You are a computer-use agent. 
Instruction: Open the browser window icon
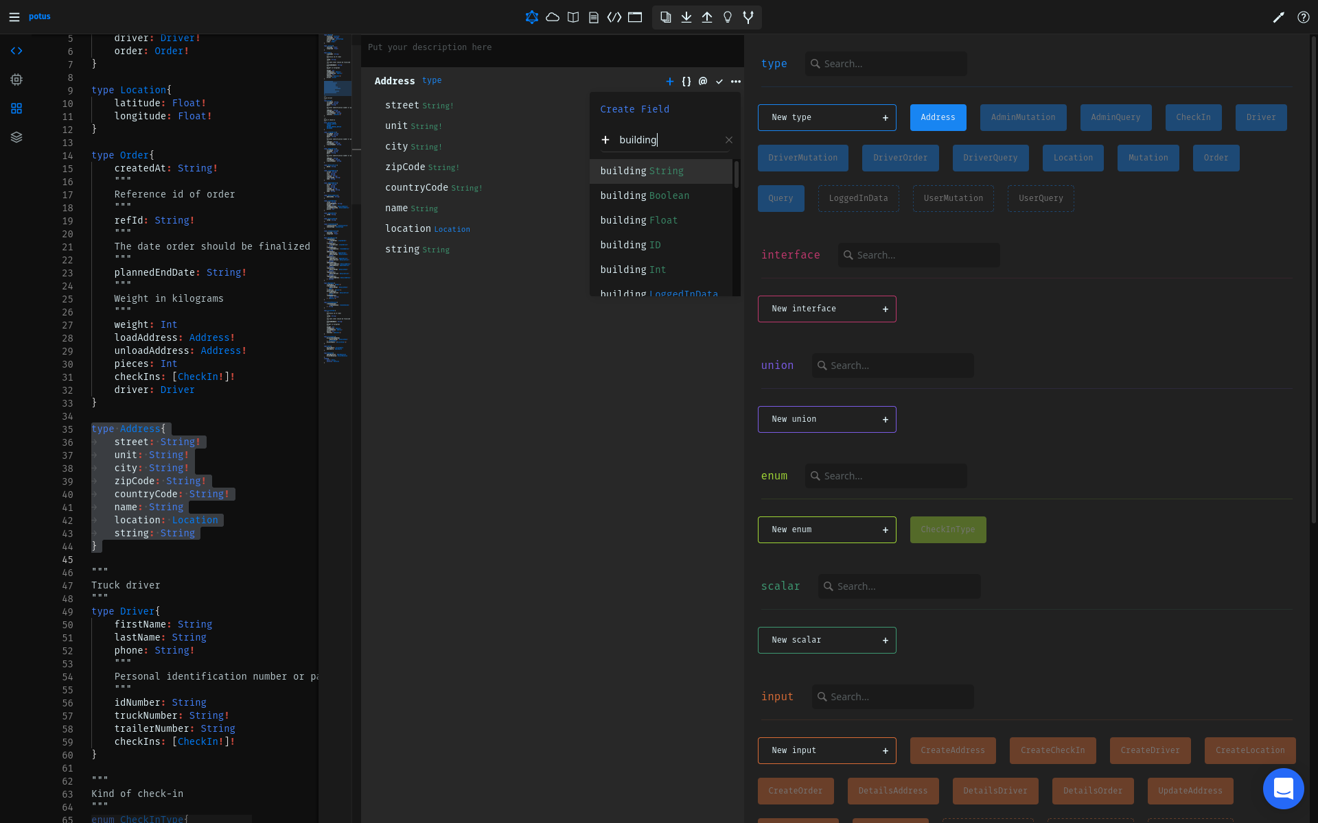[635, 17]
